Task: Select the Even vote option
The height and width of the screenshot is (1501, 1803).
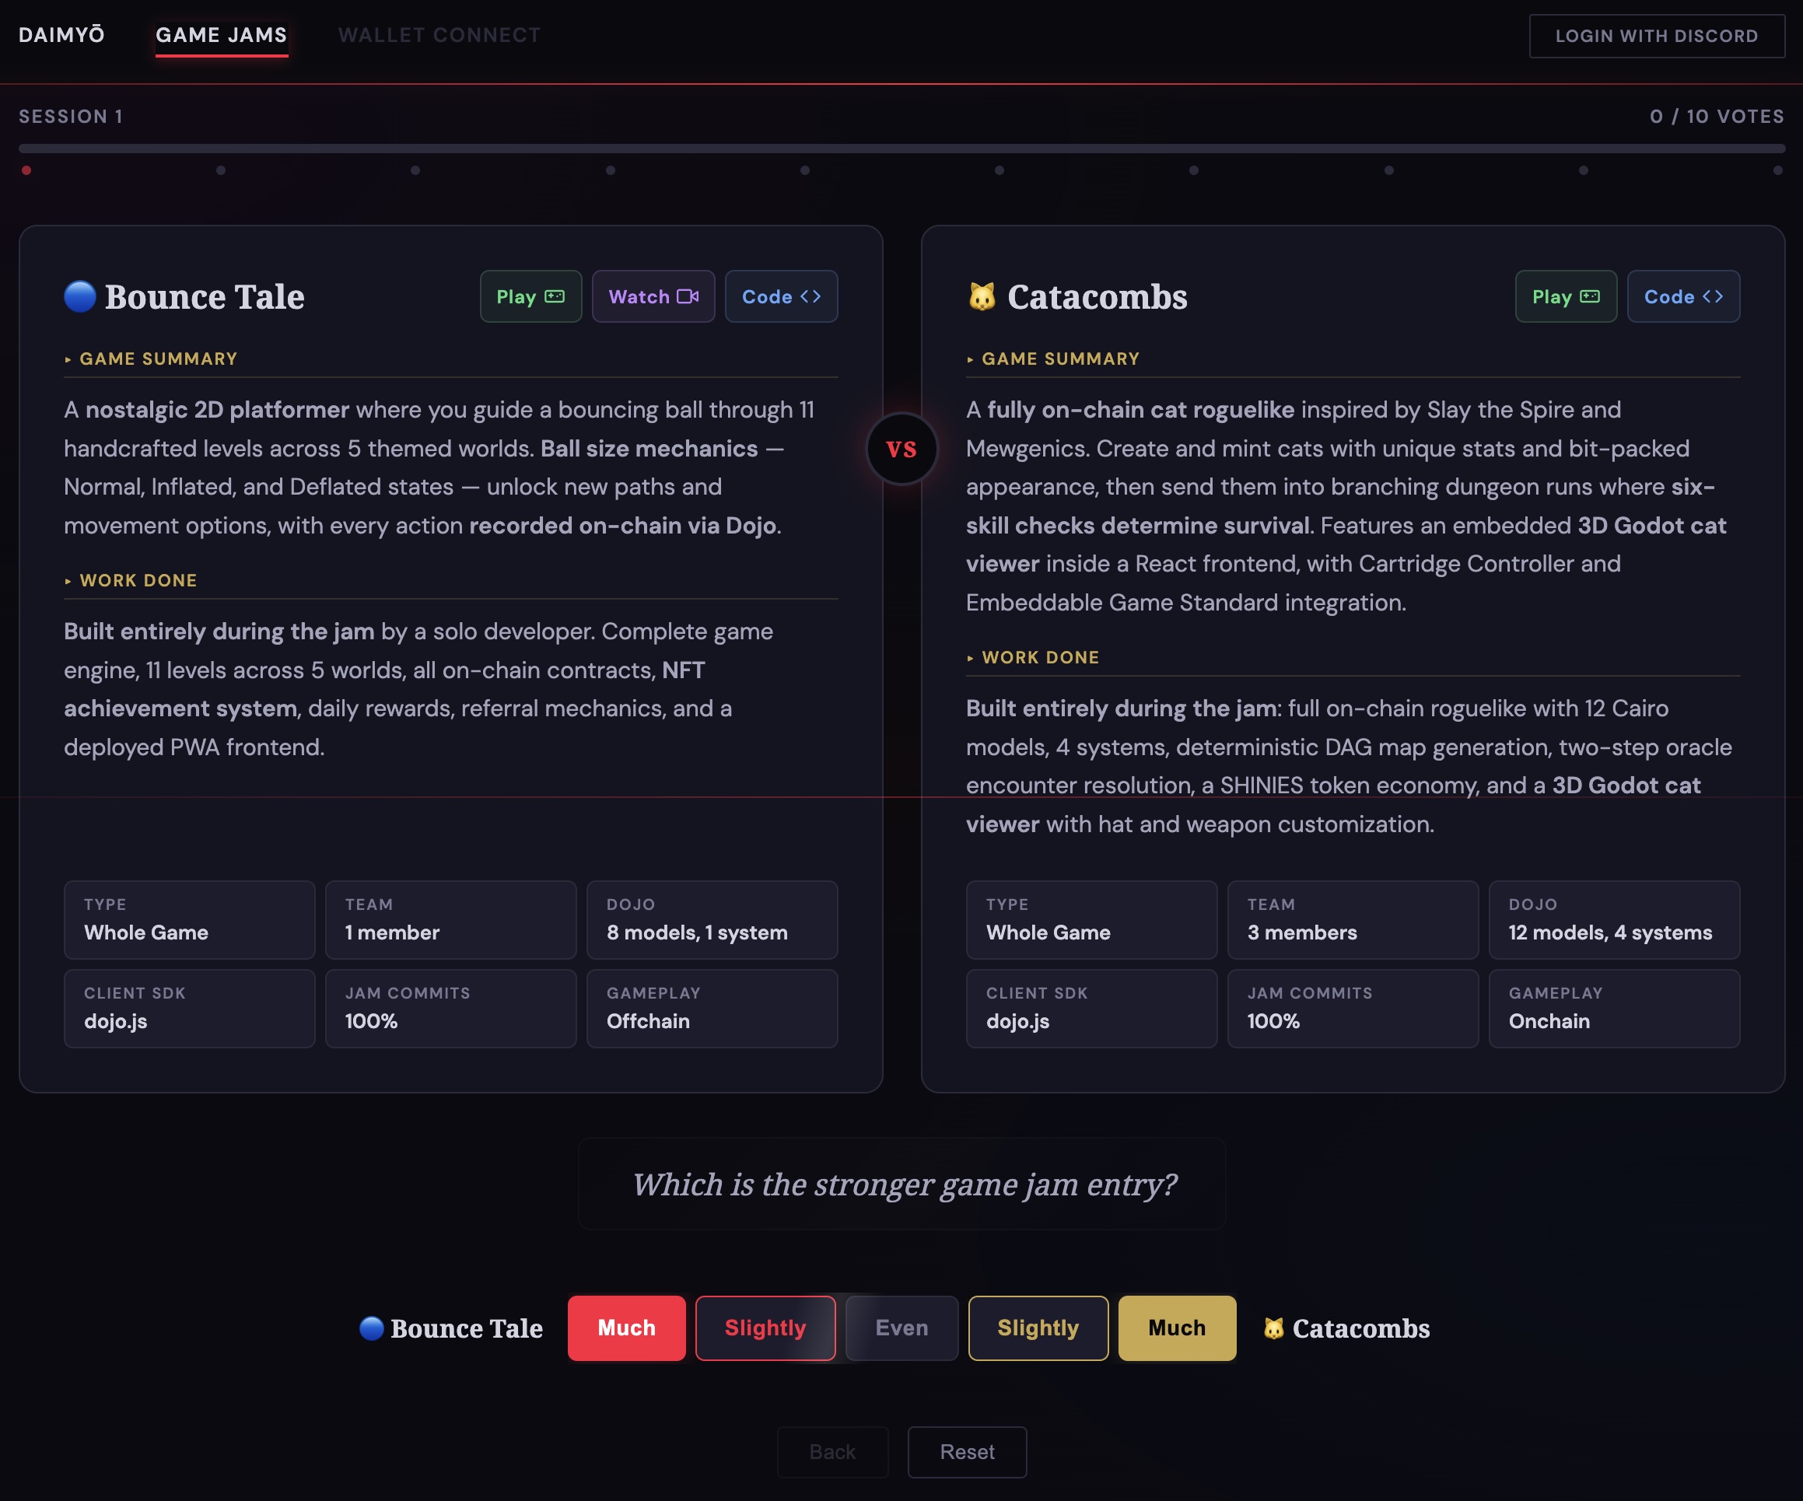Action: coord(901,1328)
